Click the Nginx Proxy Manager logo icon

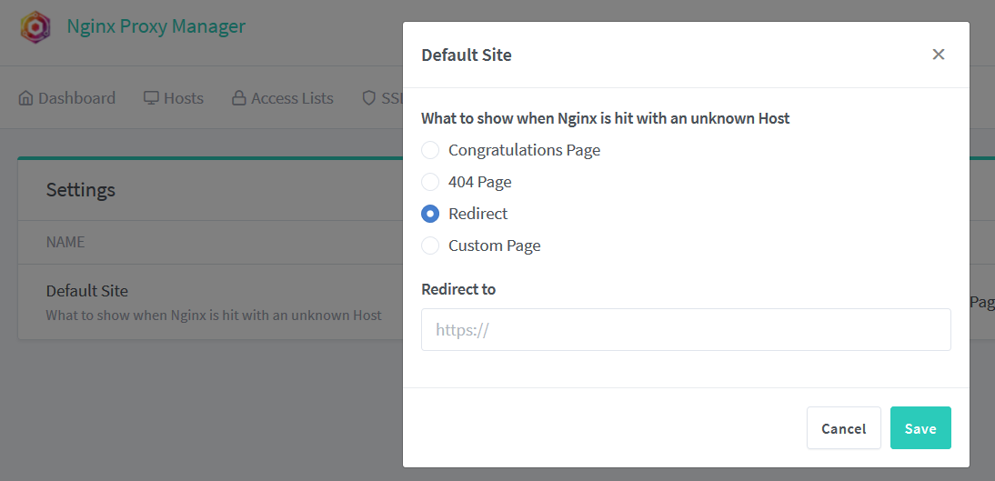click(x=36, y=27)
